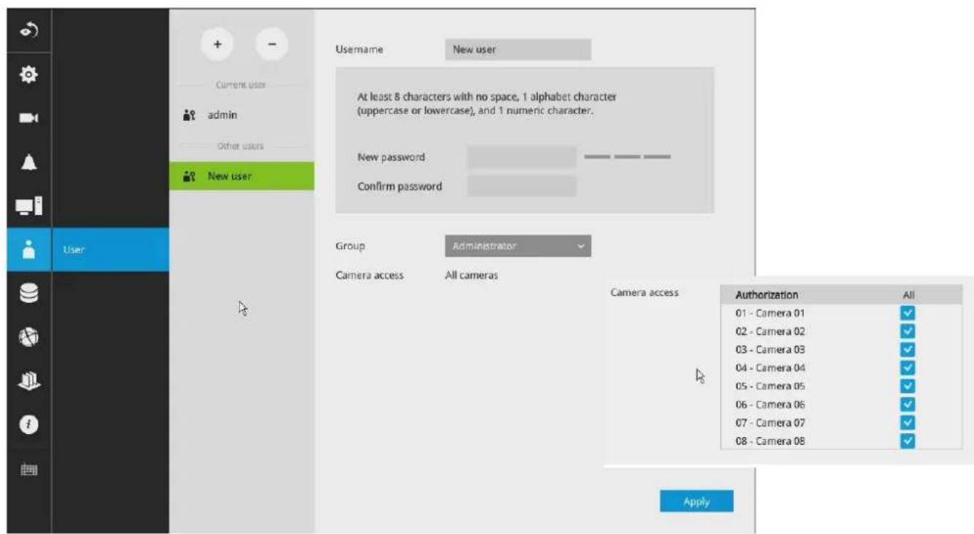Open the monitor display settings icon
The image size is (974, 534).
point(29,206)
